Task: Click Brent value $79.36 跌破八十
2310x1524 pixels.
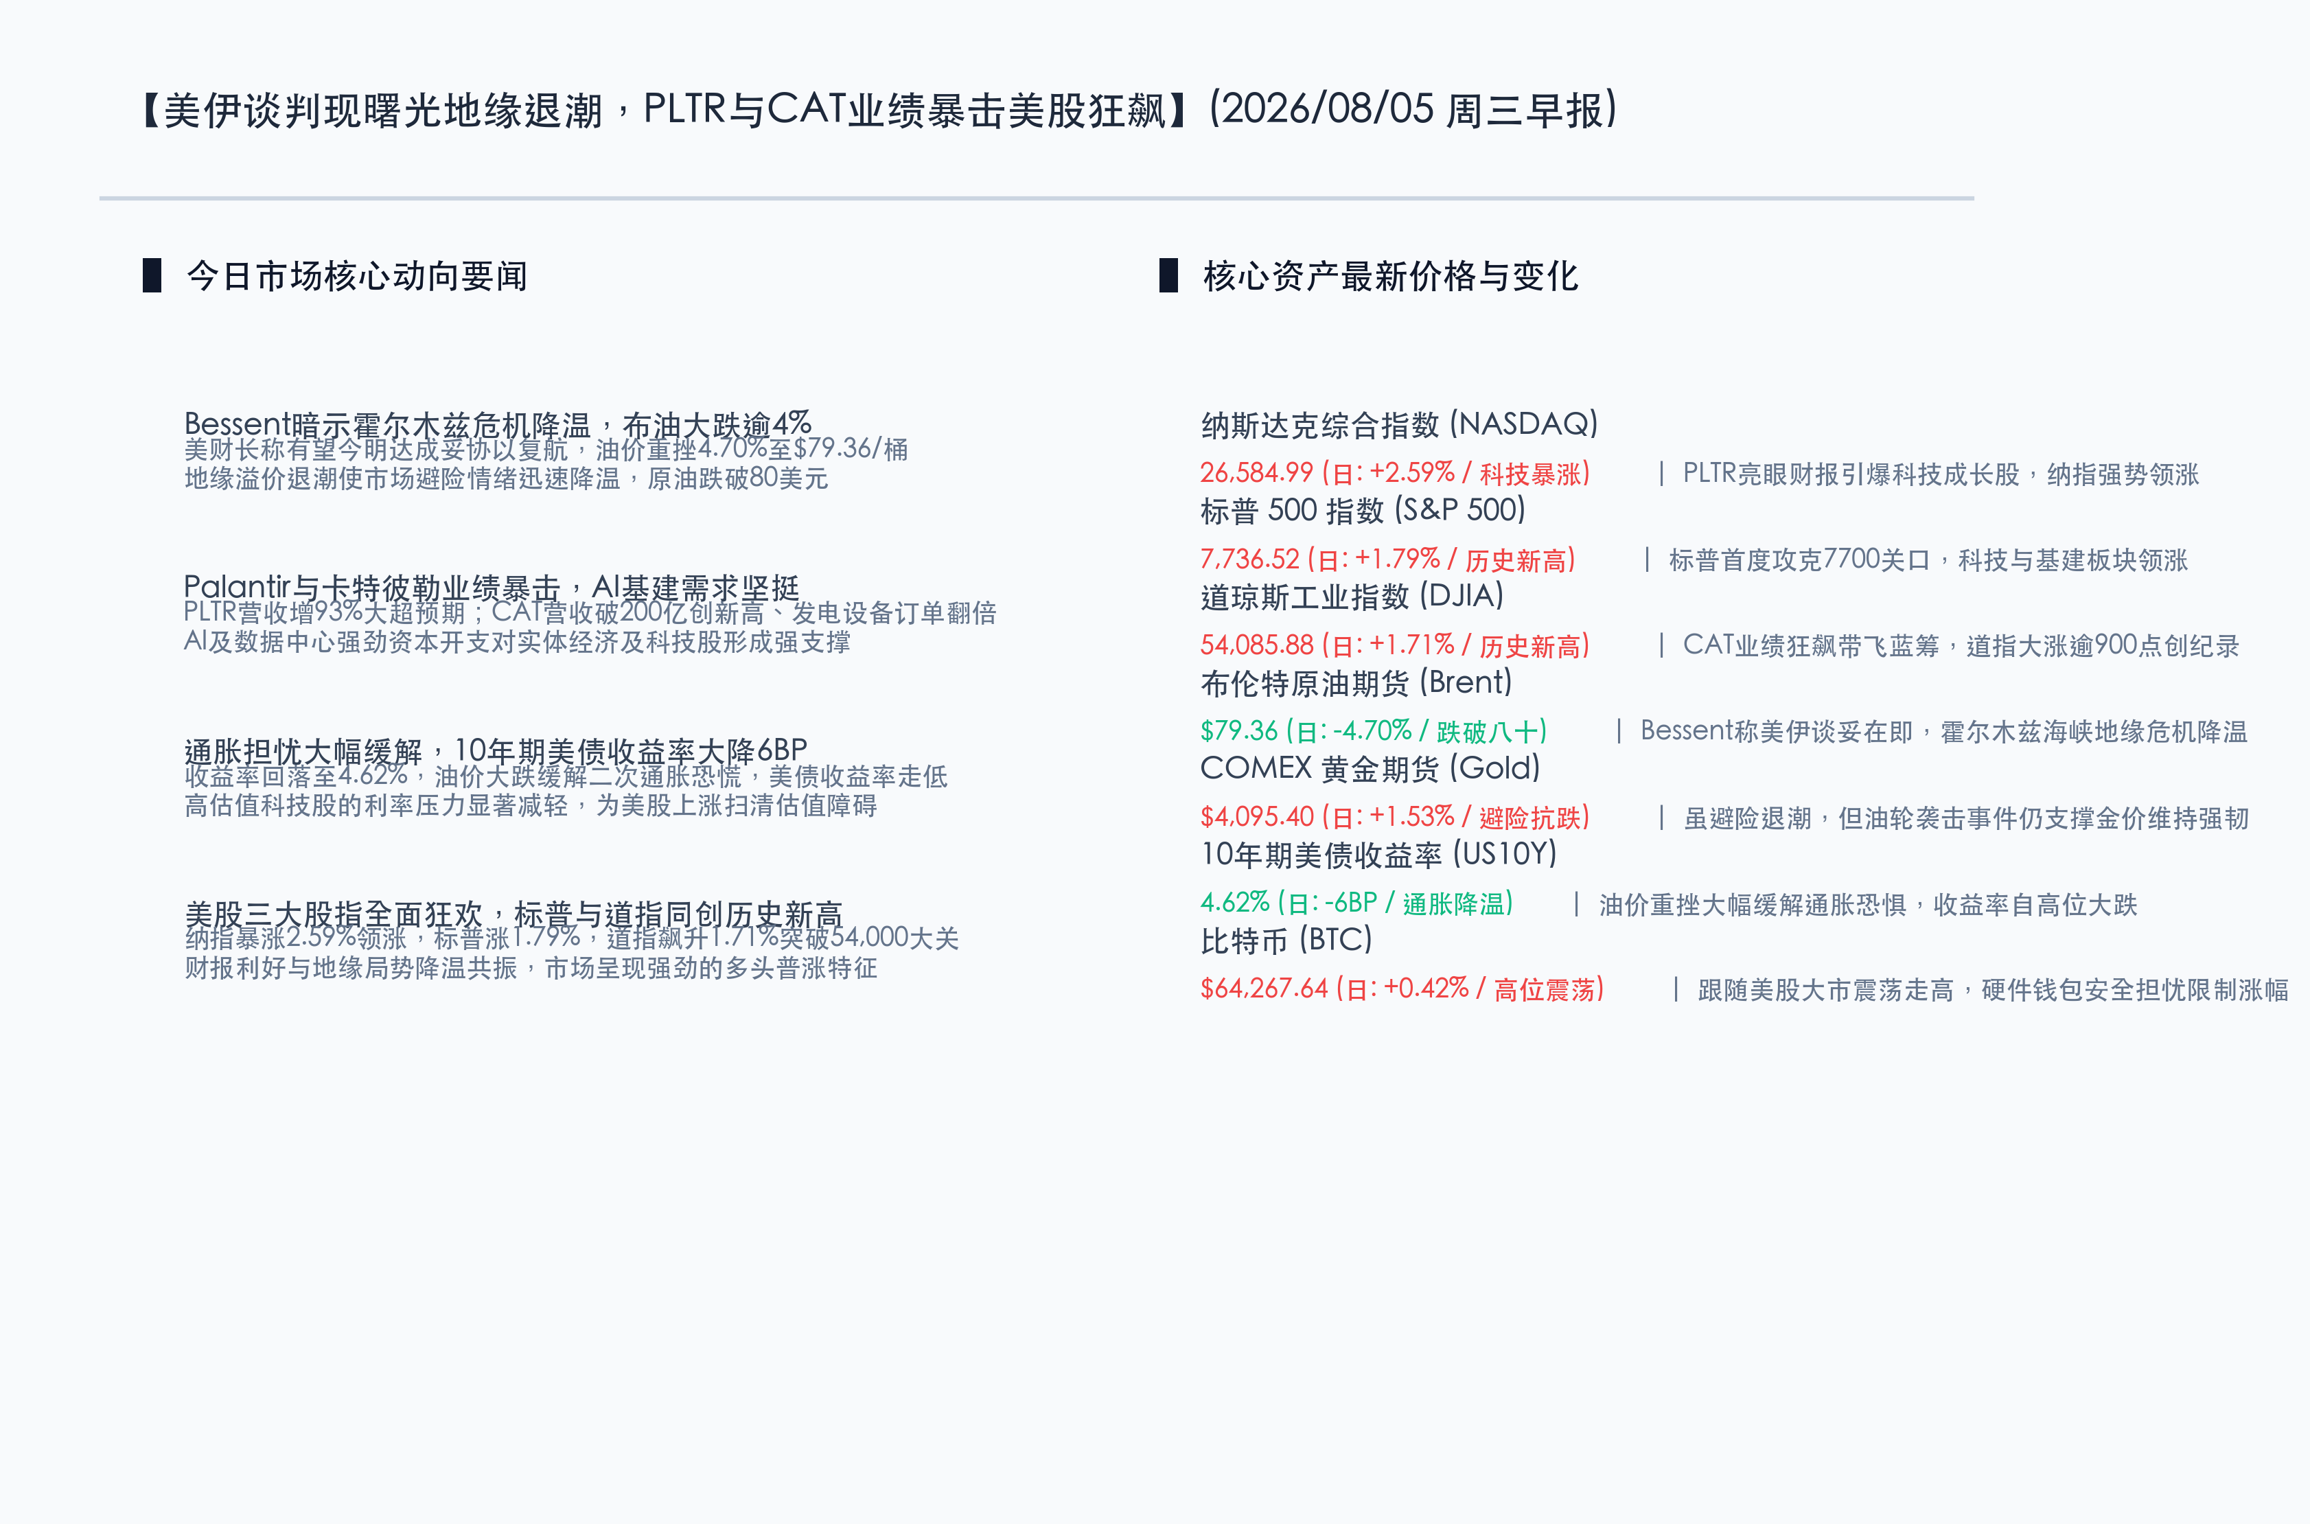Action: pos(1374,731)
